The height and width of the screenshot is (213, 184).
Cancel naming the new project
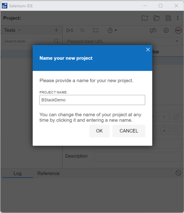pyautogui.click(x=129, y=130)
